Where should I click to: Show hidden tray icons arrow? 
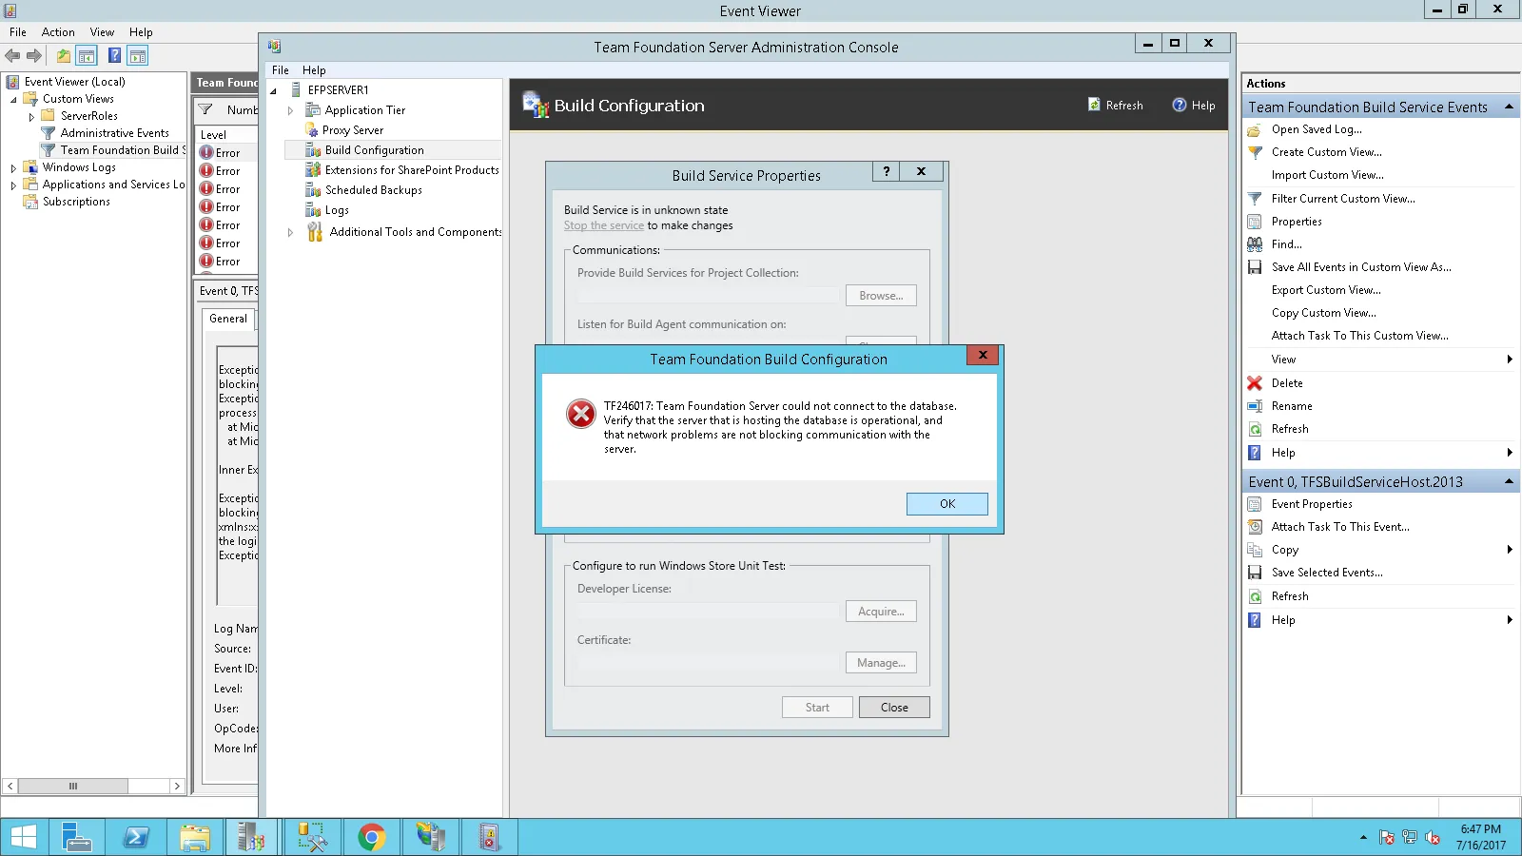click(x=1363, y=838)
